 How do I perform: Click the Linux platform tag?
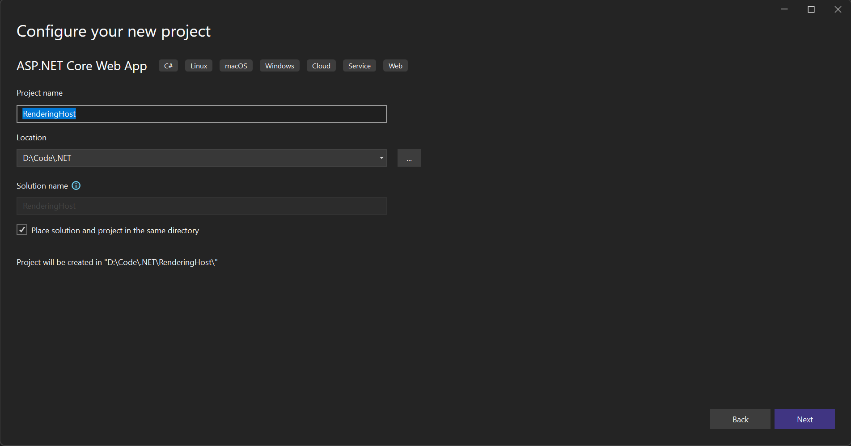[199, 66]
